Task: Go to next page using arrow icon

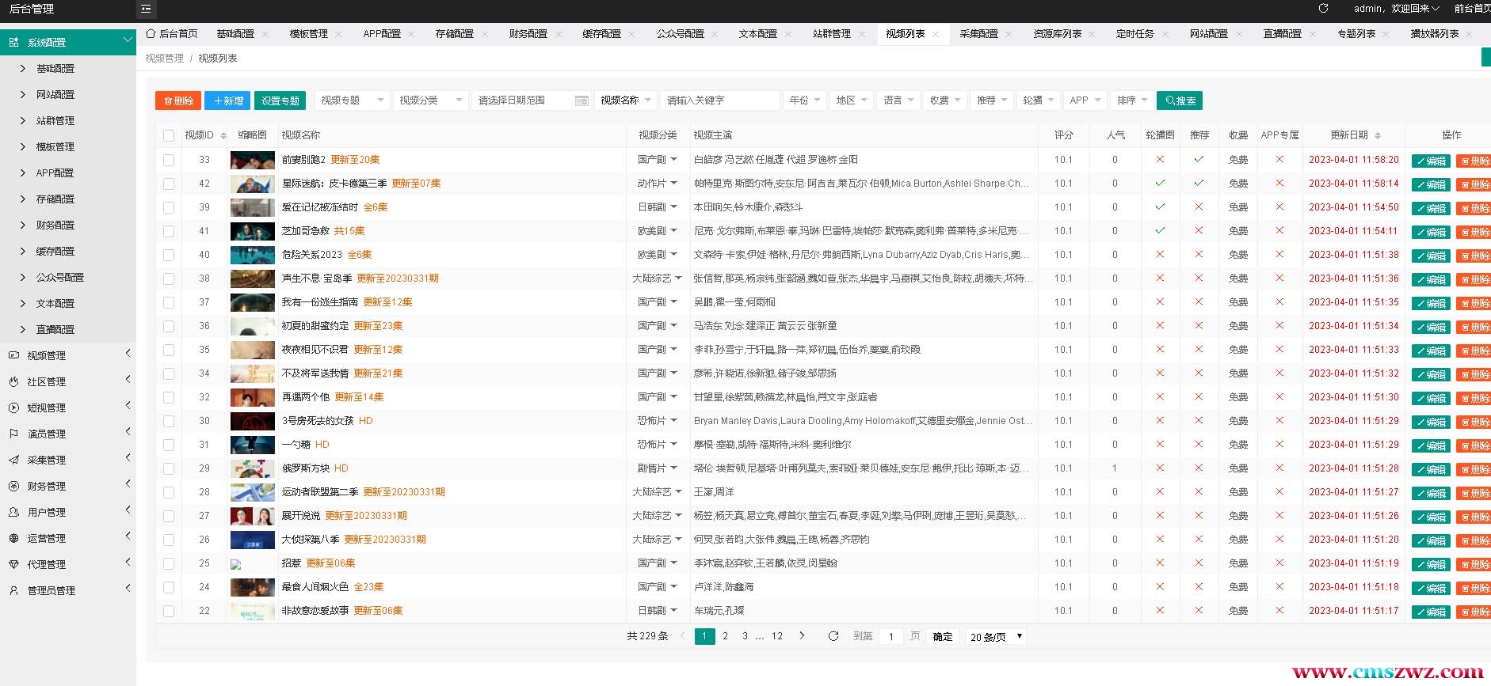Action: click(802, 635)
